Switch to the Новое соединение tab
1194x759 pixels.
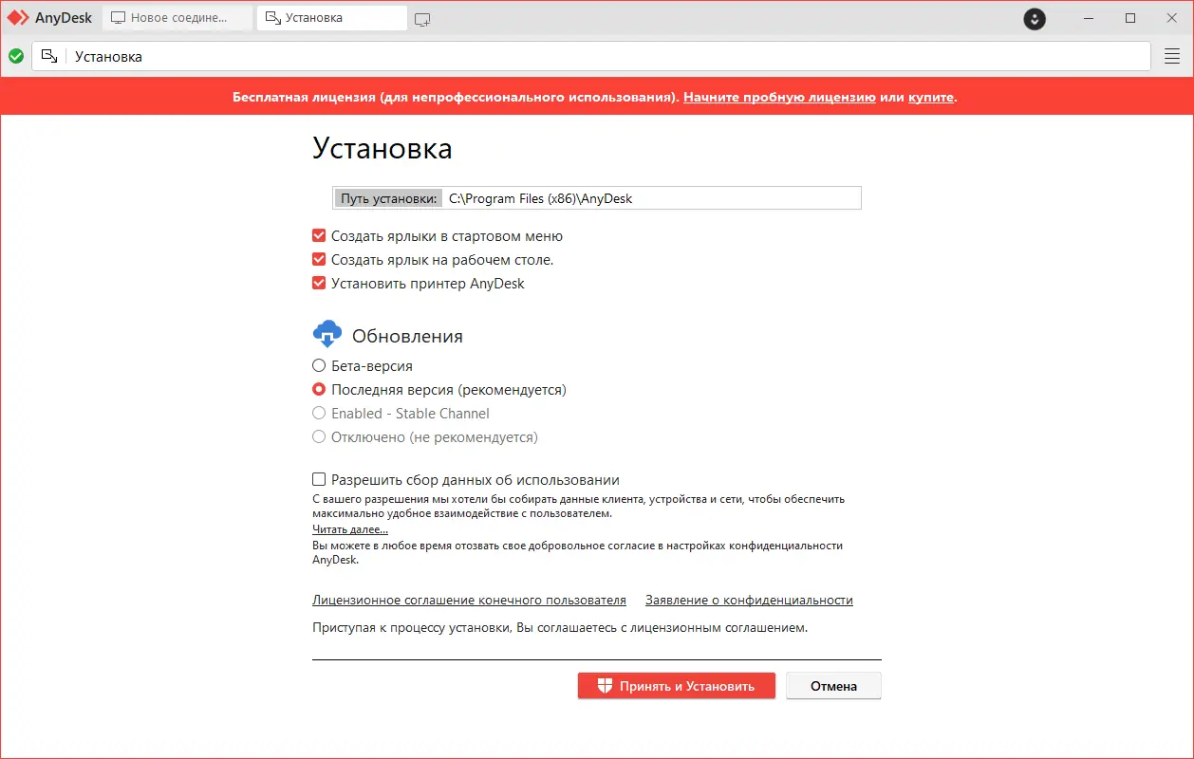click(x=177, y=17)
